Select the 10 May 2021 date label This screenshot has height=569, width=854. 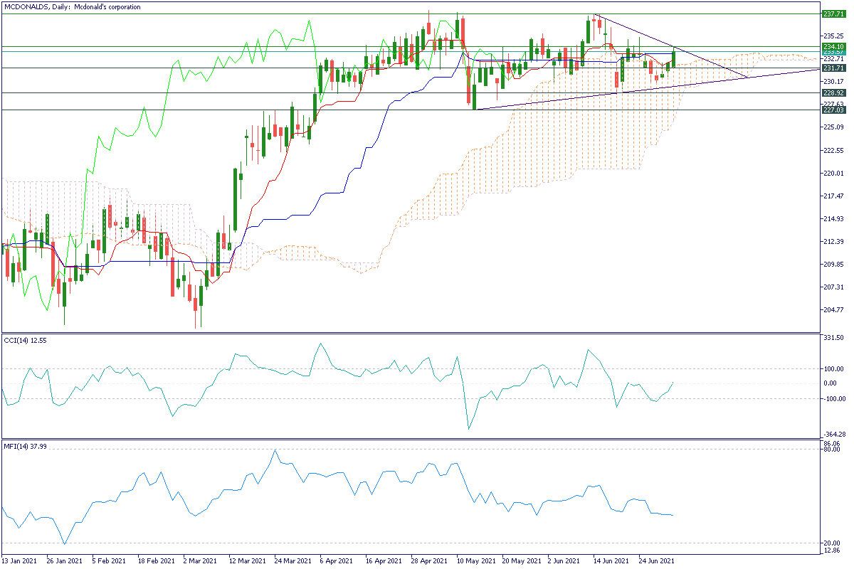(474, 560)
